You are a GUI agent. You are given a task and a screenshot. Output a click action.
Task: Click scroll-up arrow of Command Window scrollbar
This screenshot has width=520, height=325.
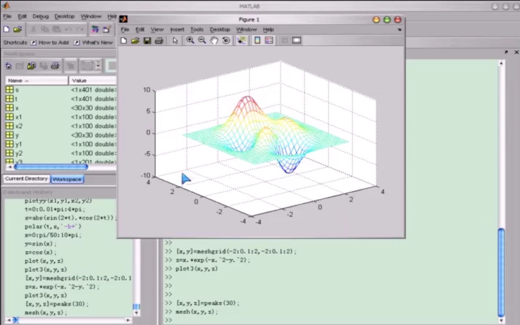click(501, 63)
